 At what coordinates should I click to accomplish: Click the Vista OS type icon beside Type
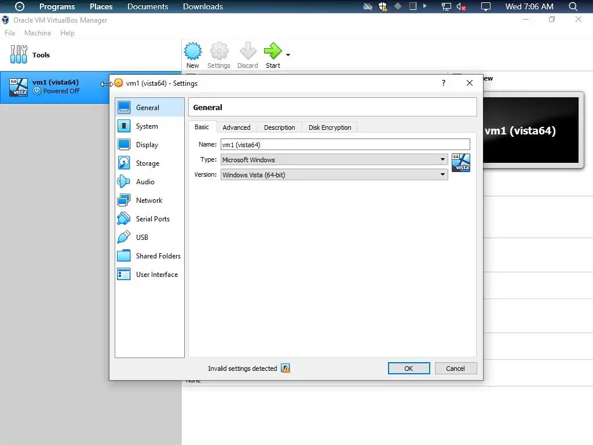[461, 163]
